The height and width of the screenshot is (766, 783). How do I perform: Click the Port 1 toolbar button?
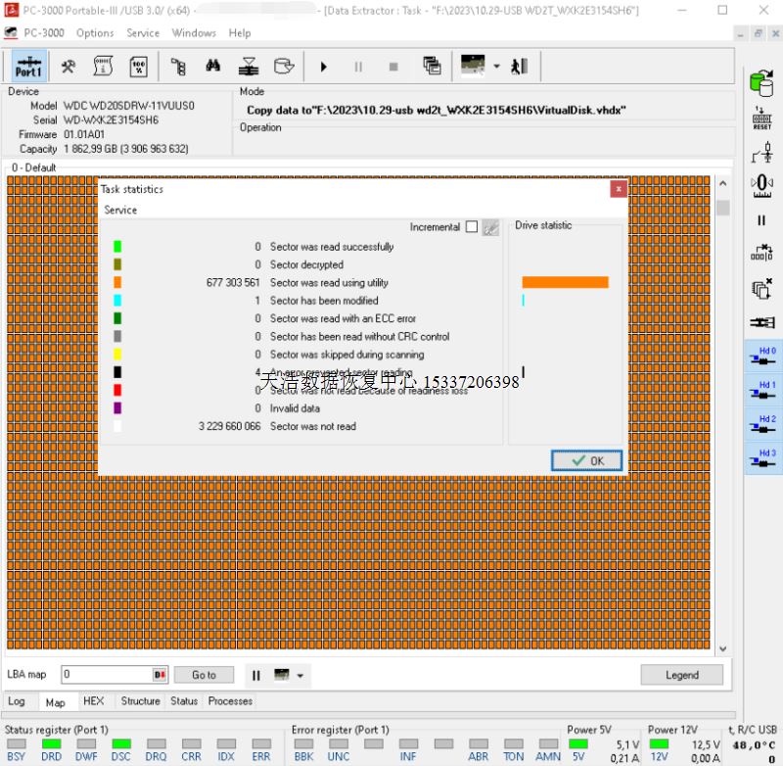click(28, 67)
